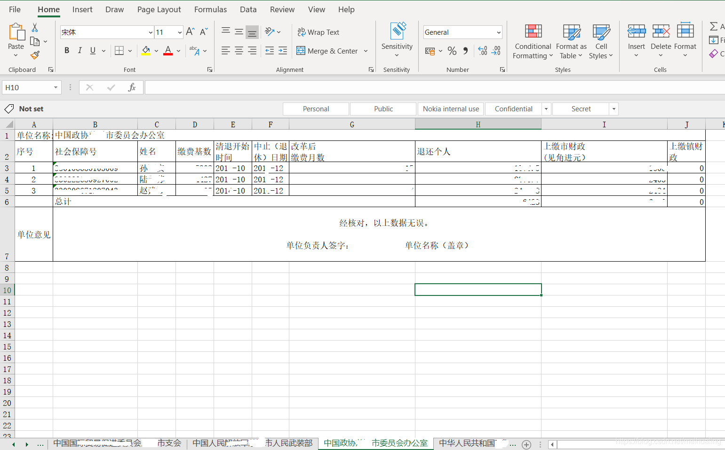Mark document as Nokia internal use
This screenshot has width=725, height=450.
pyautogui.click(x=450, y=109)
